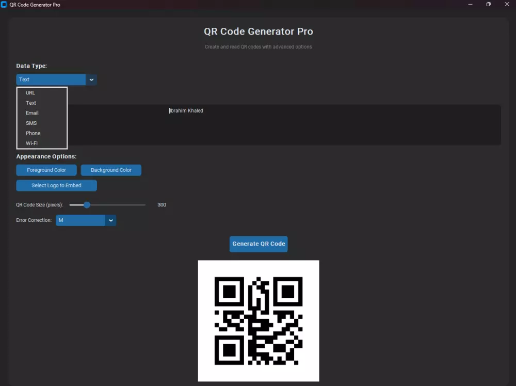This screenshot has width=516, height=386.
Task: Minimize the QR Code Generator Pro window
Action: 470,4
